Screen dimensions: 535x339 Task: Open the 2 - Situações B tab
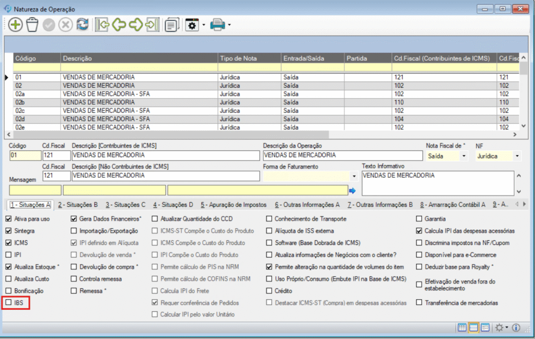point(78,204)
